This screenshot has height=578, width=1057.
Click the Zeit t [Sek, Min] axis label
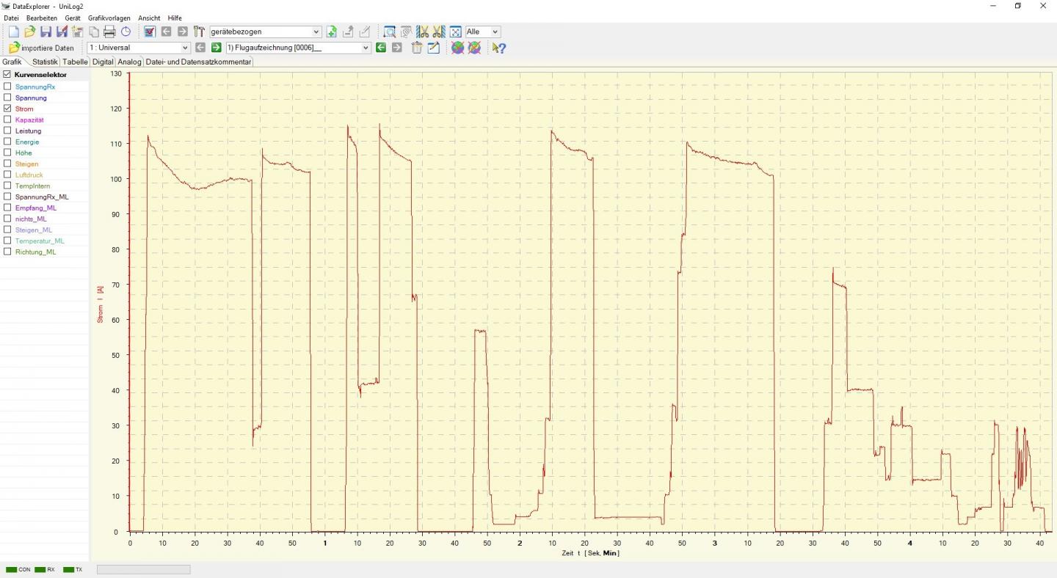(x=590, y=553)
